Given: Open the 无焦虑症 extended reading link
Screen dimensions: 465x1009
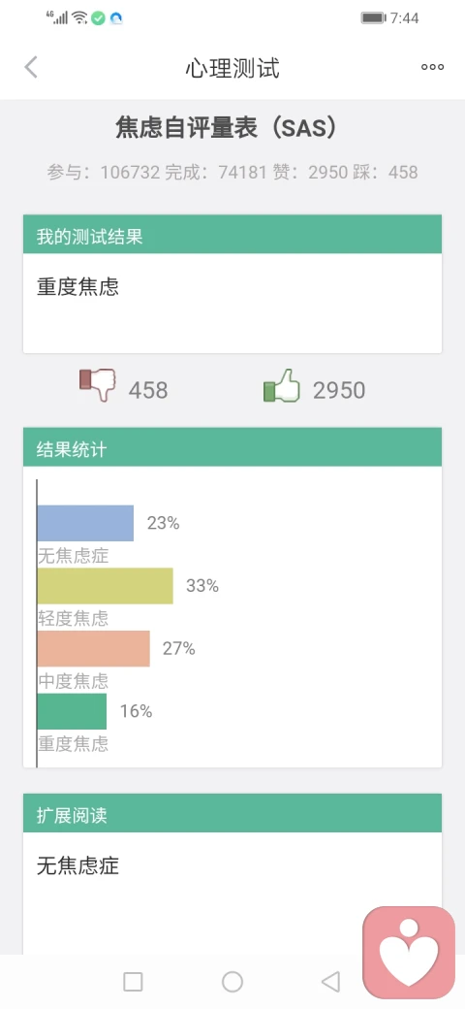Looking at the screenshot, I should [77, 866].
